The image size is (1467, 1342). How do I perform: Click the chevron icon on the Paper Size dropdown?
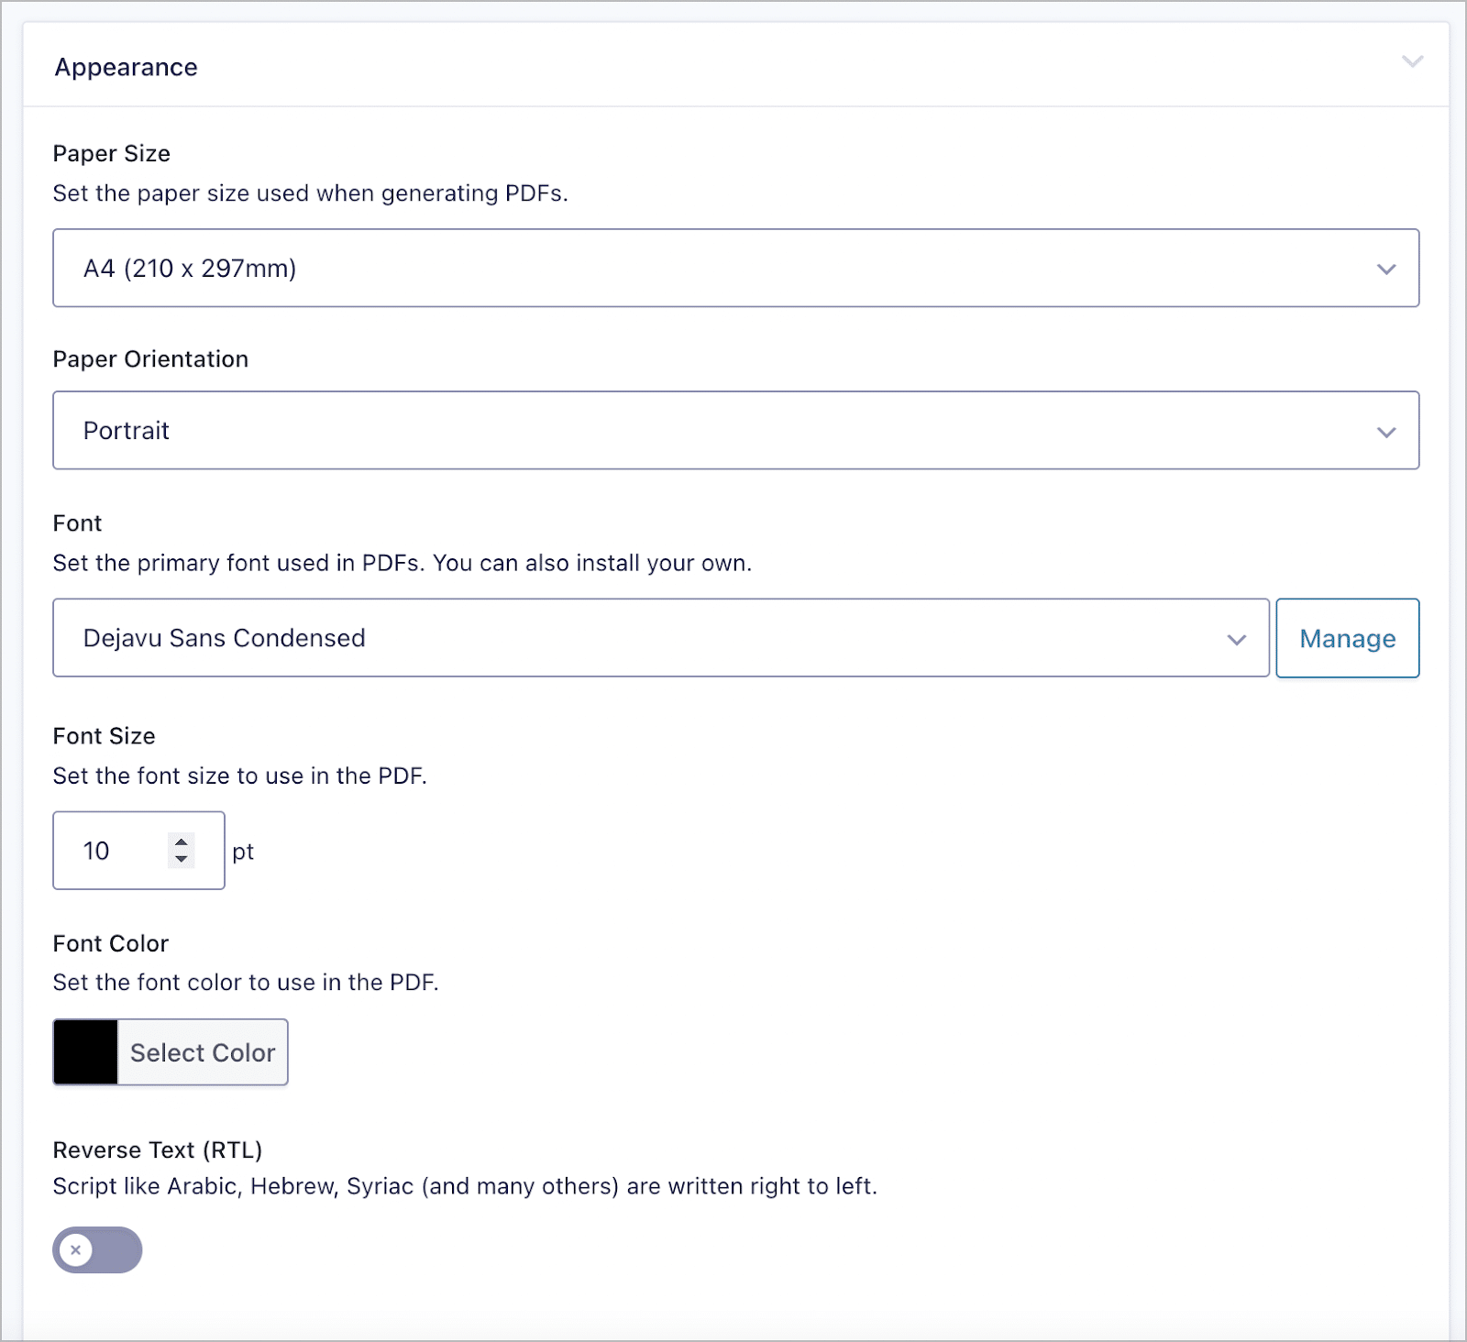1387,269
